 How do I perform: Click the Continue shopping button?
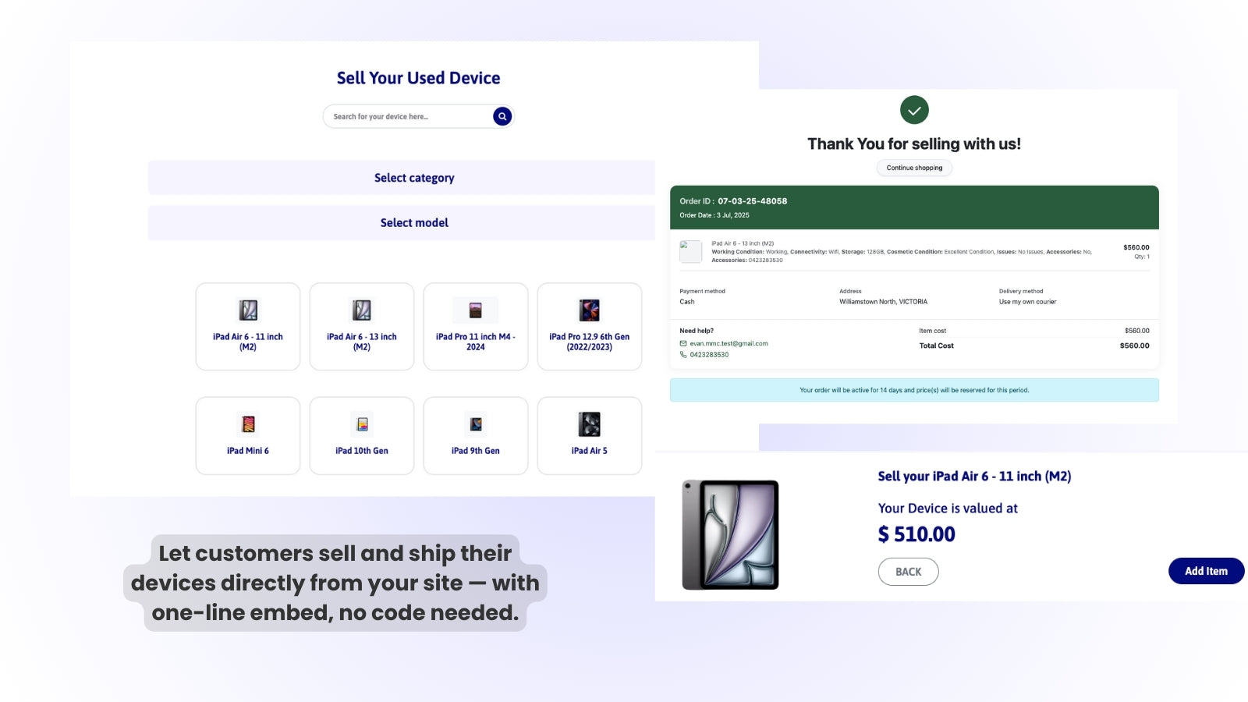914,168
